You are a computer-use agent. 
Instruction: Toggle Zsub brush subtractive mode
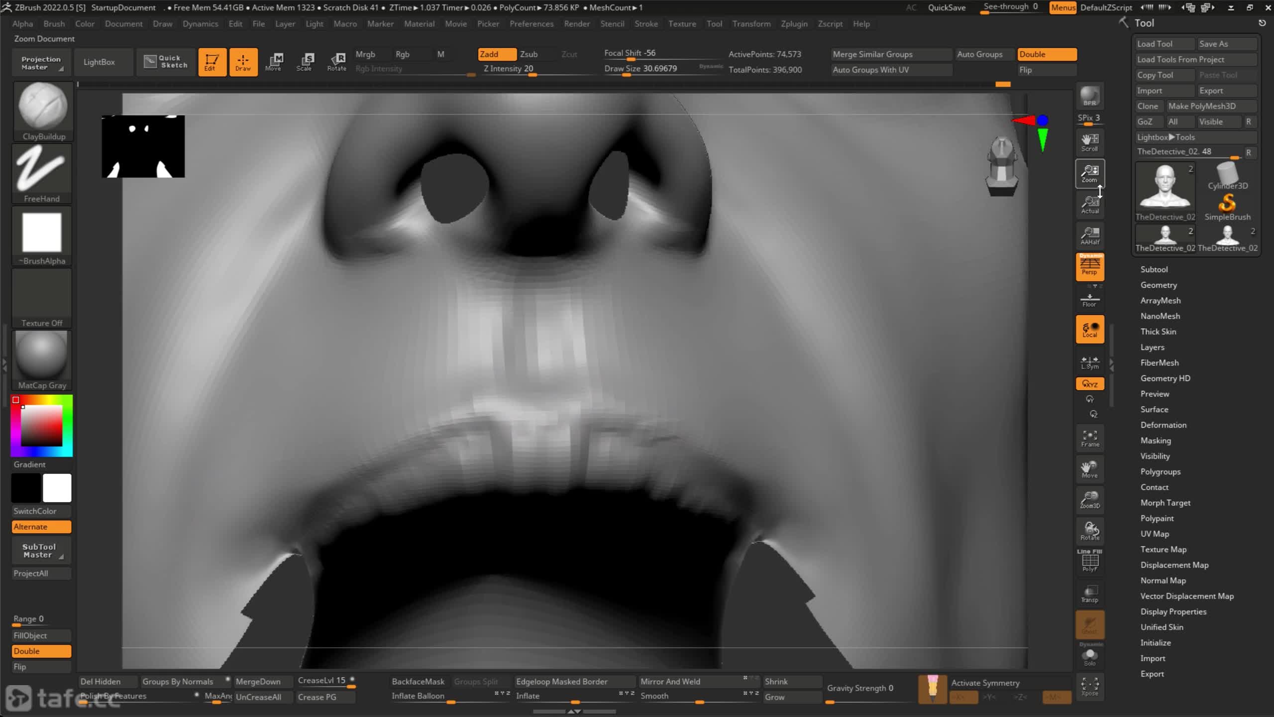529,53
